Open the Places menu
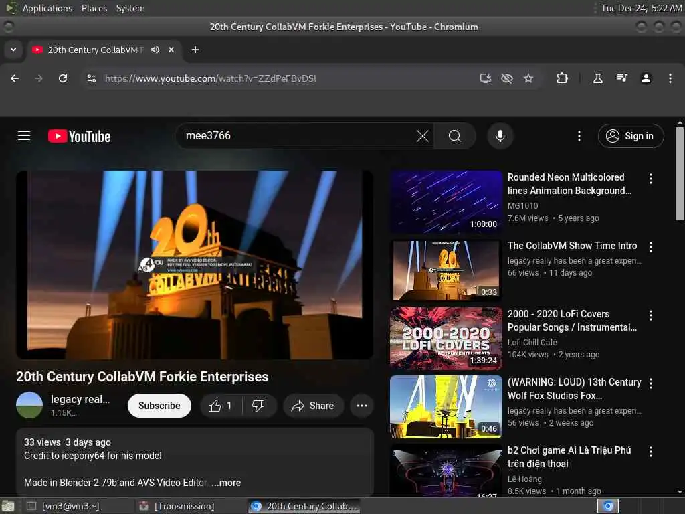 coord(94,8)
